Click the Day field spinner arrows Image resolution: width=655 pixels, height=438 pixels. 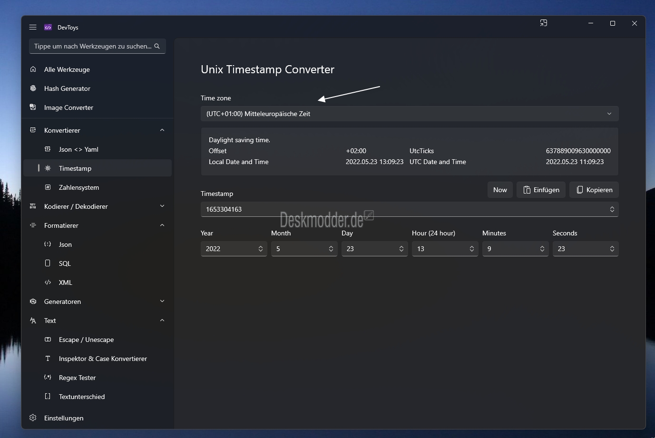click(x=401, y=249)
